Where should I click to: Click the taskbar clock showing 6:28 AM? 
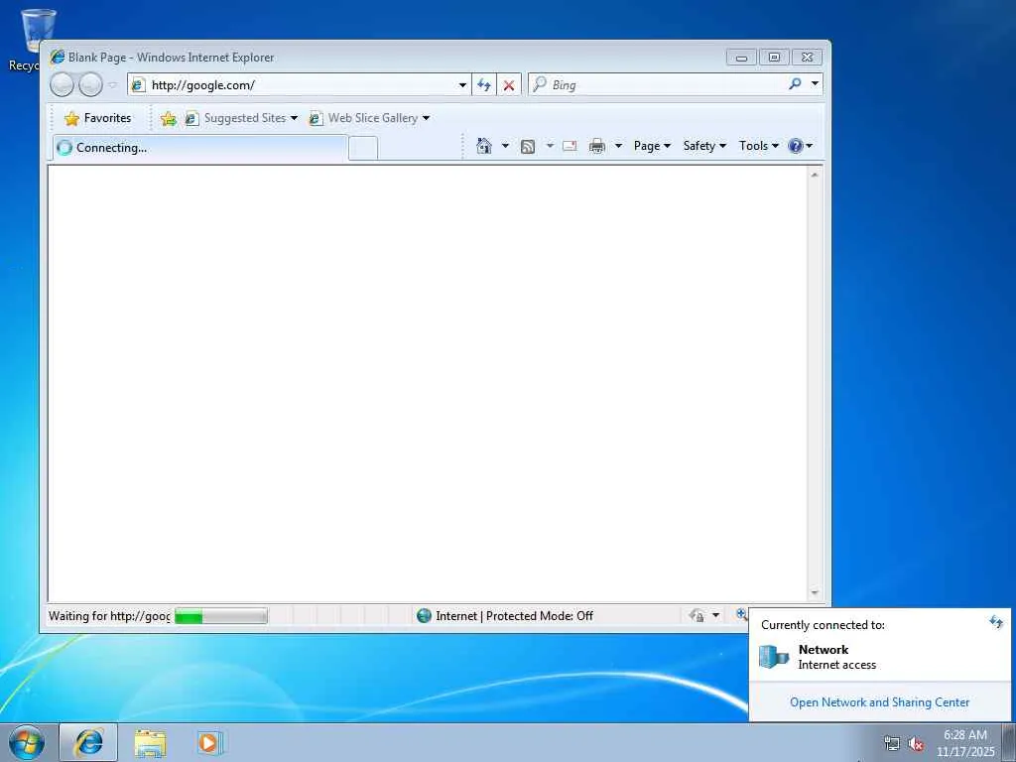[x=965, y=743]
